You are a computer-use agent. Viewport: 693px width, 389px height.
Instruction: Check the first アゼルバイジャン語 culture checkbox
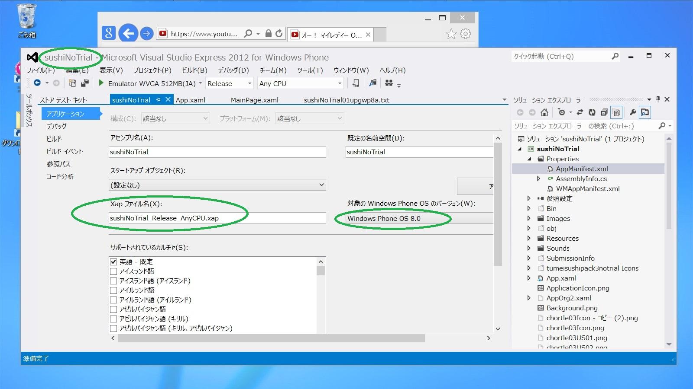113,309
